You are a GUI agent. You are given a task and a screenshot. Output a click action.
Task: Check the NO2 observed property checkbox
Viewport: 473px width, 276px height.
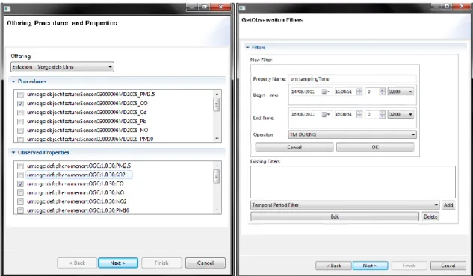(x=20, y=201)
